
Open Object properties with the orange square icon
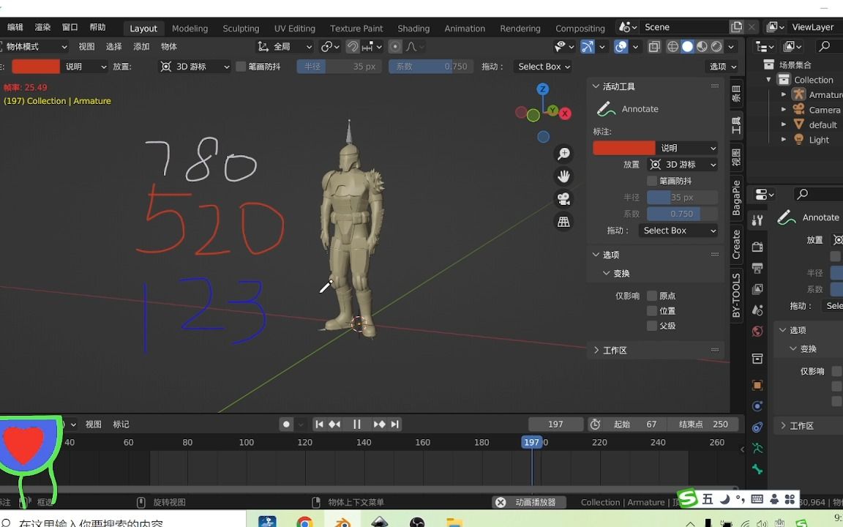(x=757, y=386)
